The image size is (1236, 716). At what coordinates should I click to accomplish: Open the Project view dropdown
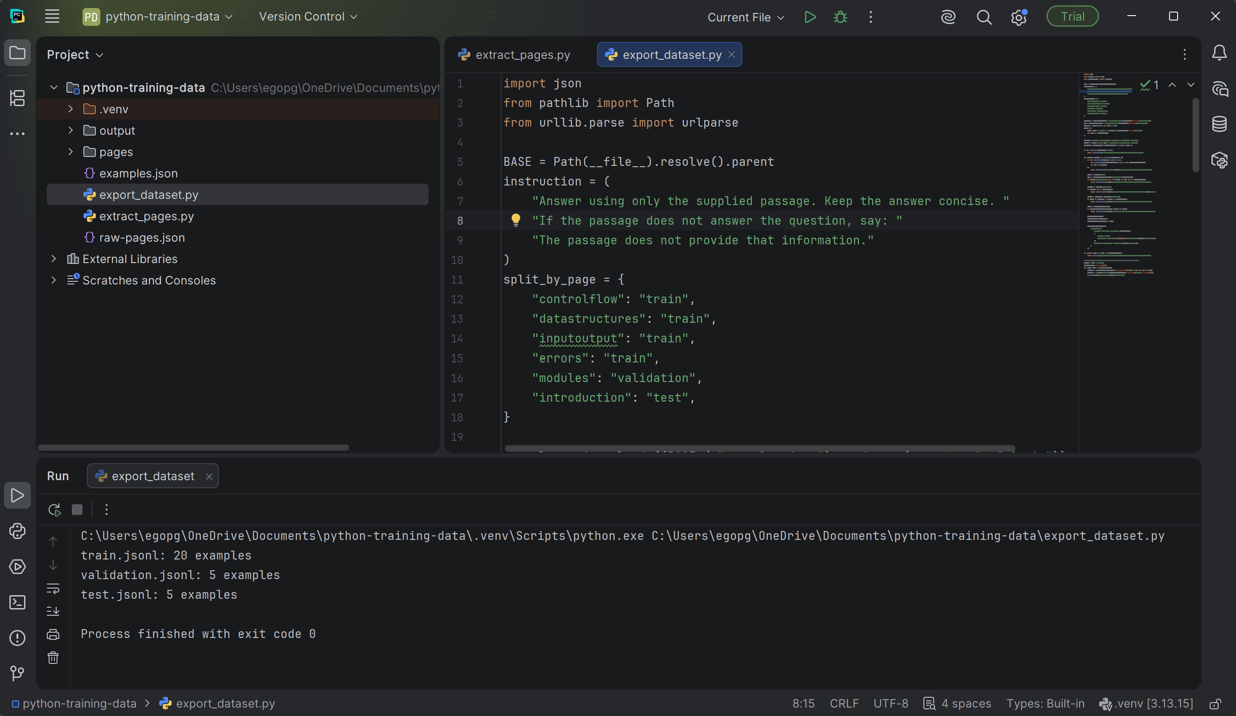tap(74, 54)
